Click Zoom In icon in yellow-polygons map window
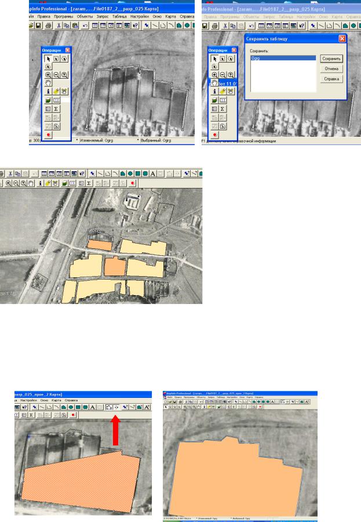The height and width of the screenshot is (522, 361). pos(9,183)
